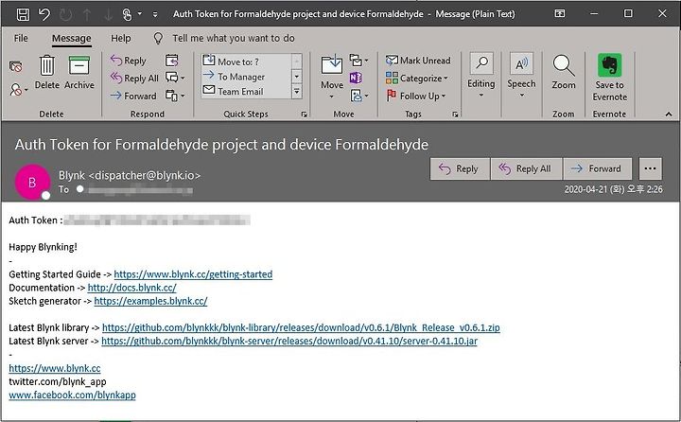Click Reply in the Respond group
The height and width of the screenshot is (422, 681).
129,61
